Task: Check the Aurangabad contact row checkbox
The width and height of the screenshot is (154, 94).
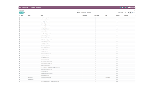Action: tap(20, 78)
